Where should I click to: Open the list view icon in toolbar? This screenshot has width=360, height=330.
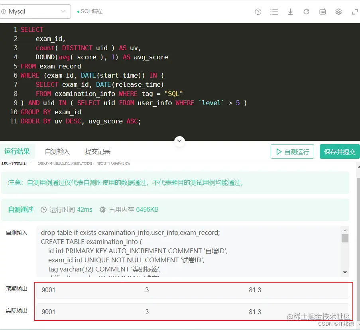coord(274,12)
